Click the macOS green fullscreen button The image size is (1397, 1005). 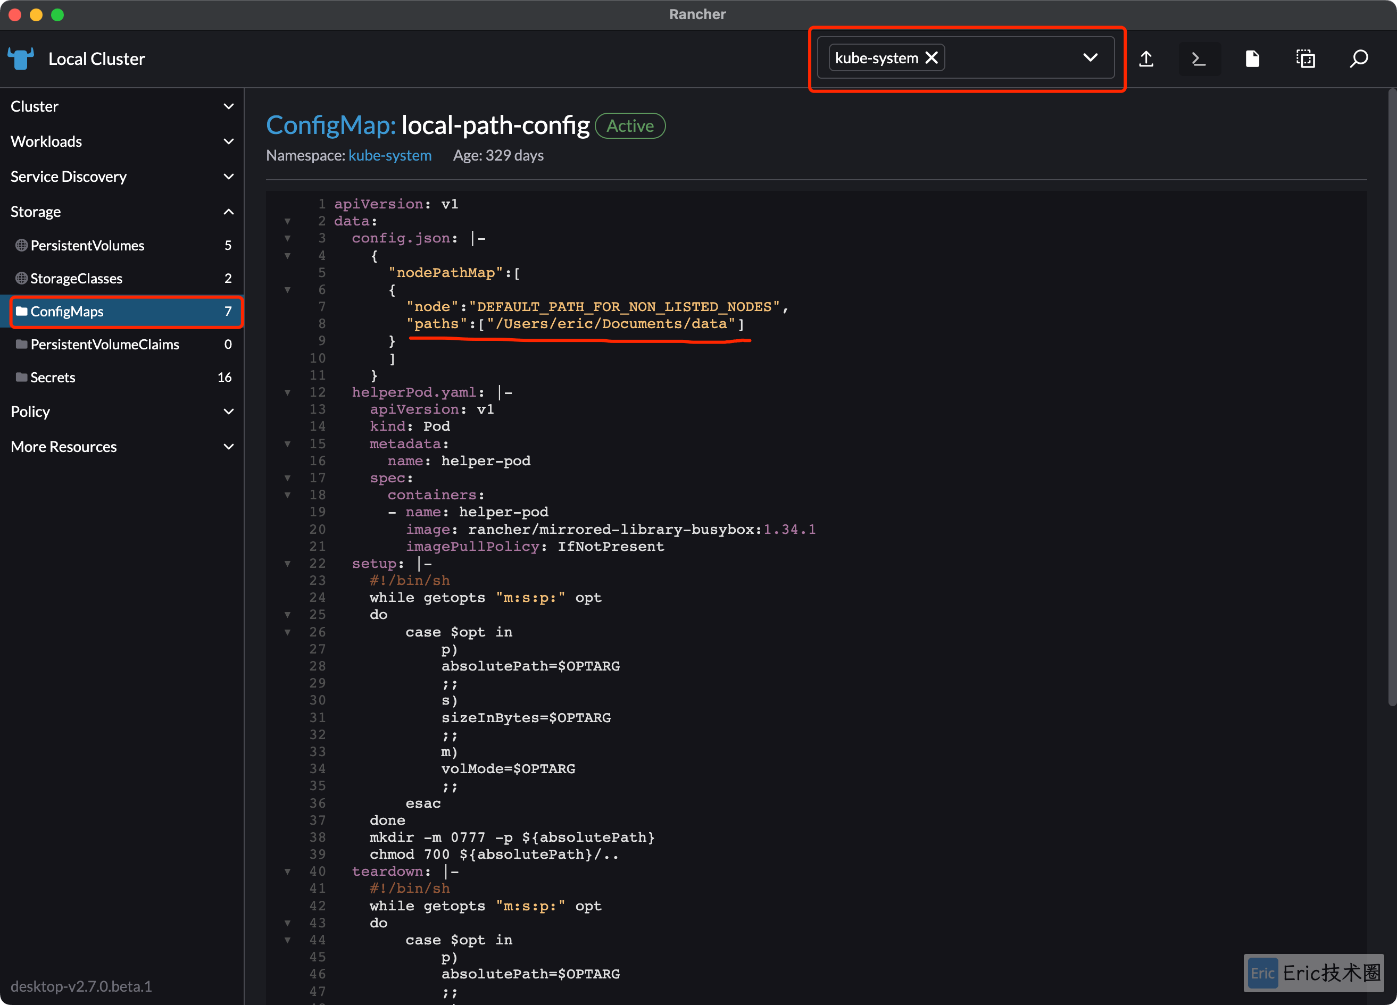click(x=57, y=14)
